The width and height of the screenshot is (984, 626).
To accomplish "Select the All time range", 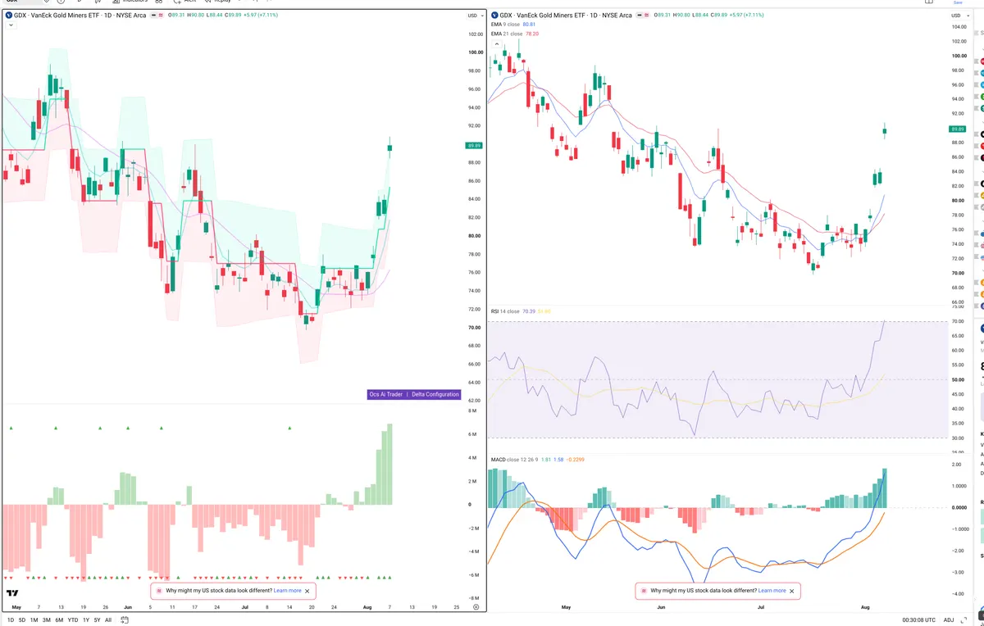I will pos(108,620).
